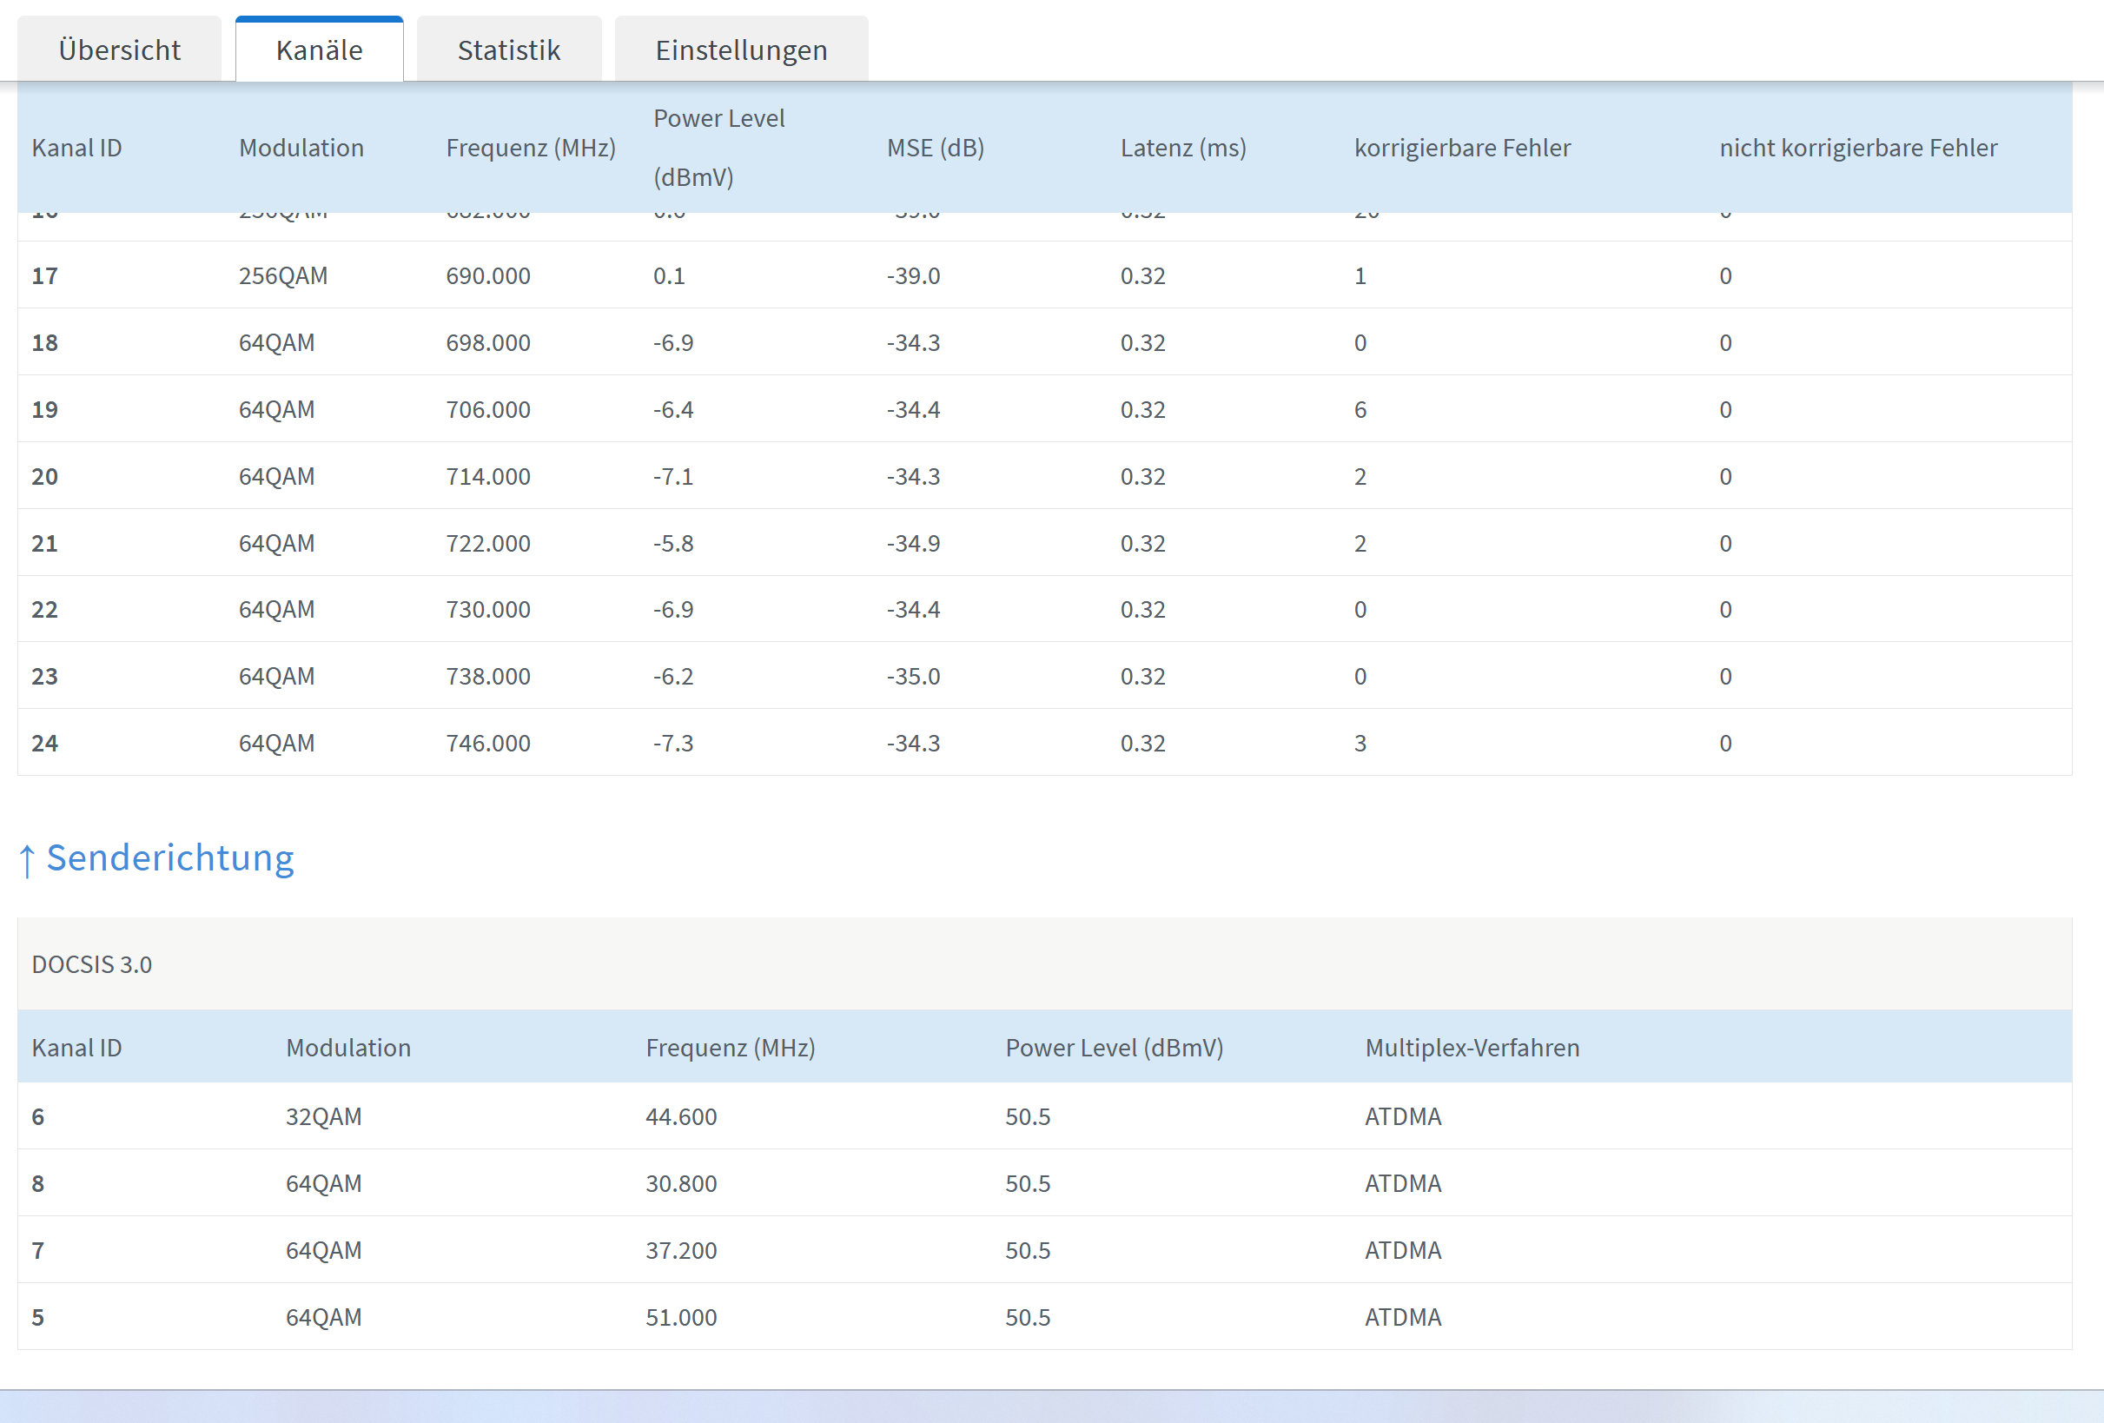Switch to the Kanäle tab
The width and height of the screenshot is (2104, 1423).
click(319, 50)
